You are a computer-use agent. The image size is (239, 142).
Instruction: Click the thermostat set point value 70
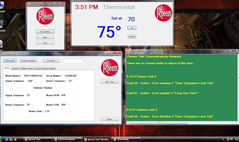131,19
